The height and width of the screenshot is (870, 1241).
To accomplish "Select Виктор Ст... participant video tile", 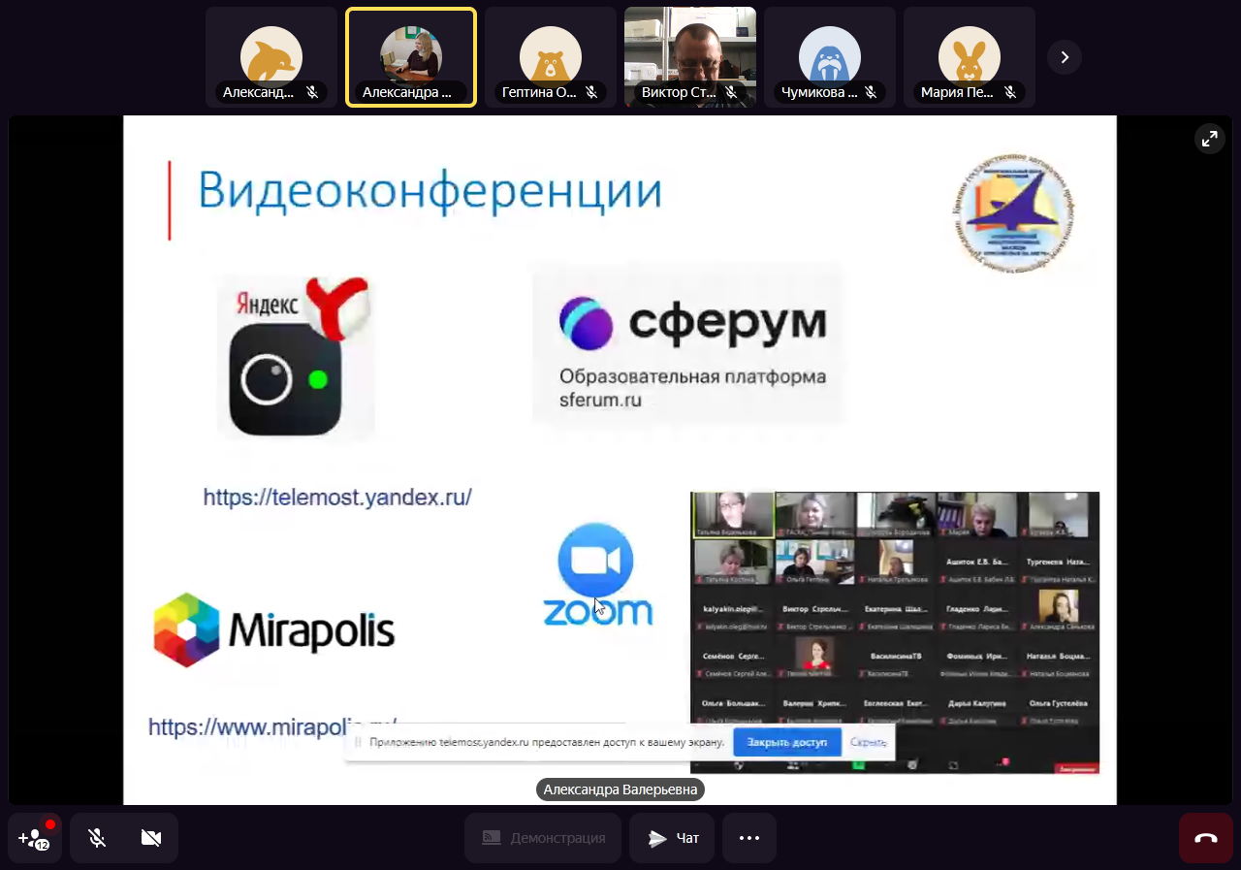I will (690, 57).
